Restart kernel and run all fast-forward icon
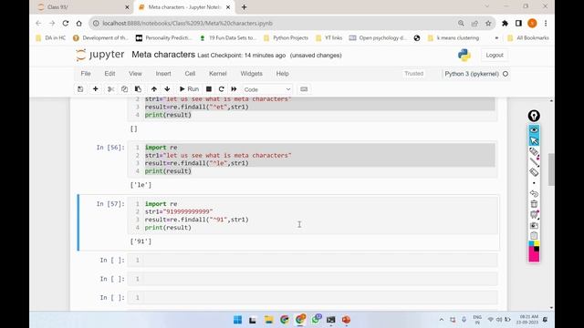The image size is (584, 328). pos(234,89)
